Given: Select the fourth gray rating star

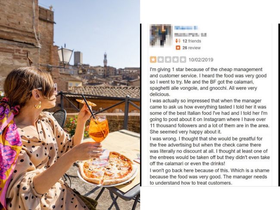Looking at the screenshot, I should (x=175, y=59).
